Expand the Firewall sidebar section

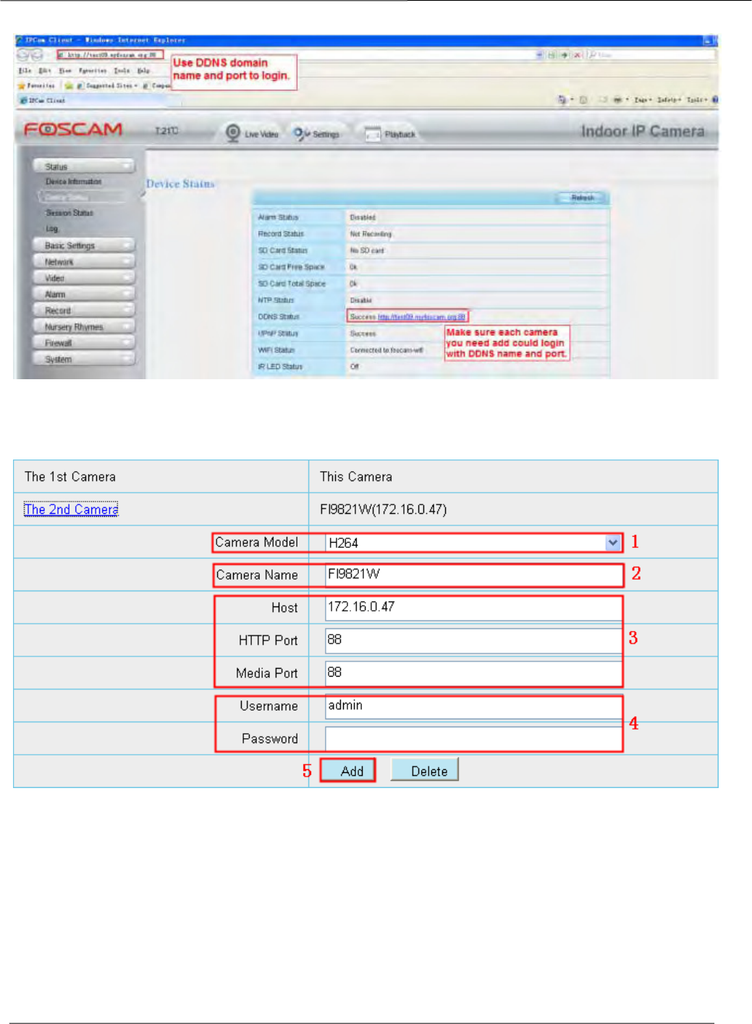pyautogui.click(x=84, y=343)
